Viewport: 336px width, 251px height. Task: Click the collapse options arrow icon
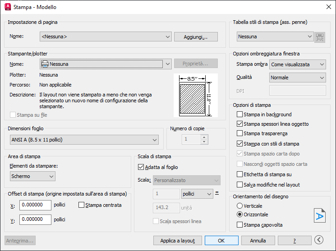pos(319,240)
